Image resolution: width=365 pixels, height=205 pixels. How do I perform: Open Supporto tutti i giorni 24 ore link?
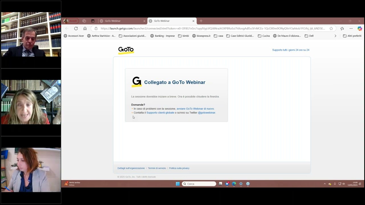(x=291, y=50)
